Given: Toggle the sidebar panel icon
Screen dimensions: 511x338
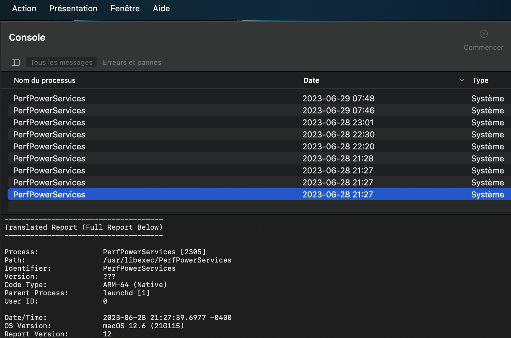Looking at the screenshot, I should [16, 63].
